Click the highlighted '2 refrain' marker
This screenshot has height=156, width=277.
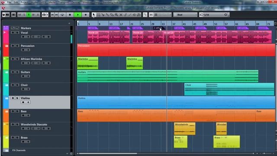(x=159, y=28)
